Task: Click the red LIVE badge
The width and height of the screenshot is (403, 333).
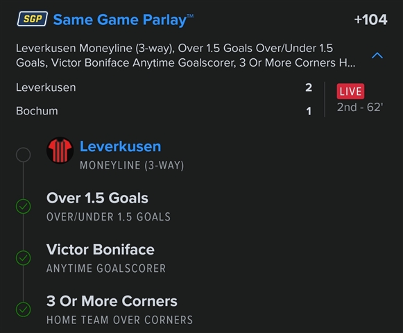Action: pyautogui.click(x=350, y=92)
